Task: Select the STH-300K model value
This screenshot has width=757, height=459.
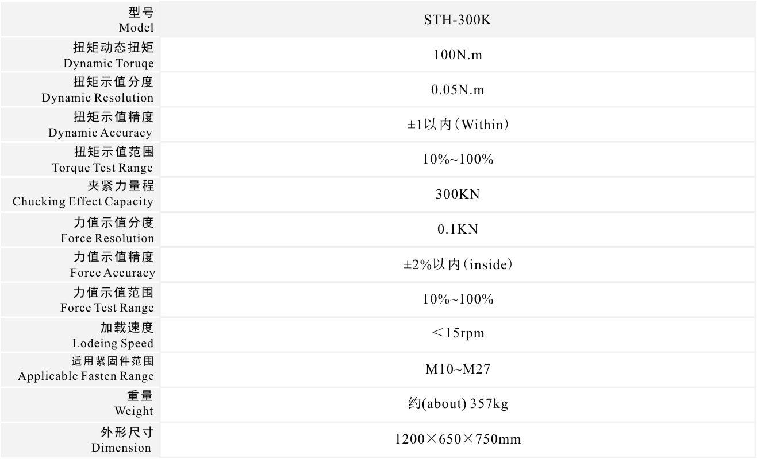Action: (457, 21)
